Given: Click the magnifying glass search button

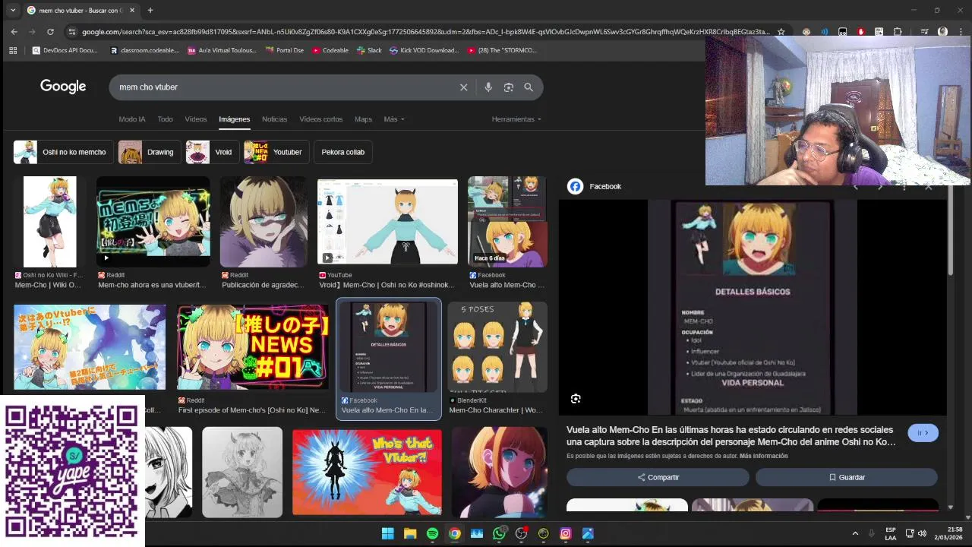Looking at the screenshot, I should point(529,87).
